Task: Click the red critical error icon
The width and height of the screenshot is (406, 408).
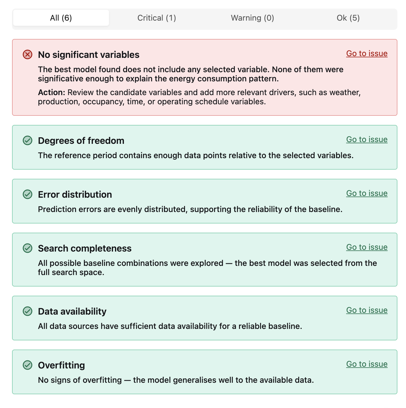Action: coord(28,54)
